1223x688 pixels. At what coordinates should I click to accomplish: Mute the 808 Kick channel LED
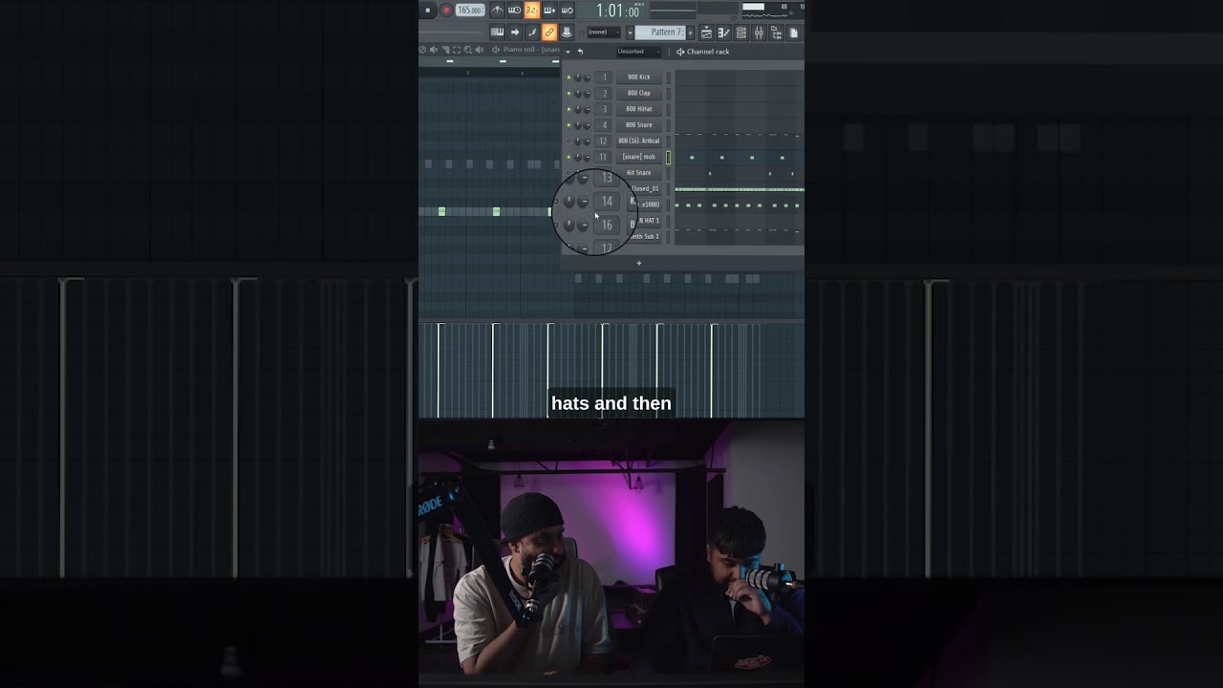click(x=569, y=77)
